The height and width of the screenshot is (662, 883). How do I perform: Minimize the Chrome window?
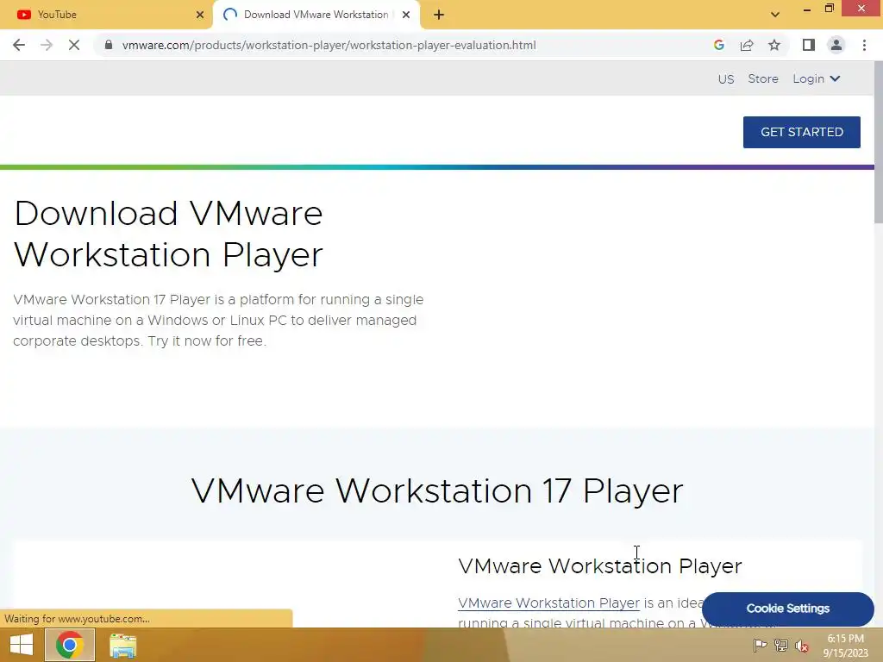pyautogui.click(x=806, y=9)
